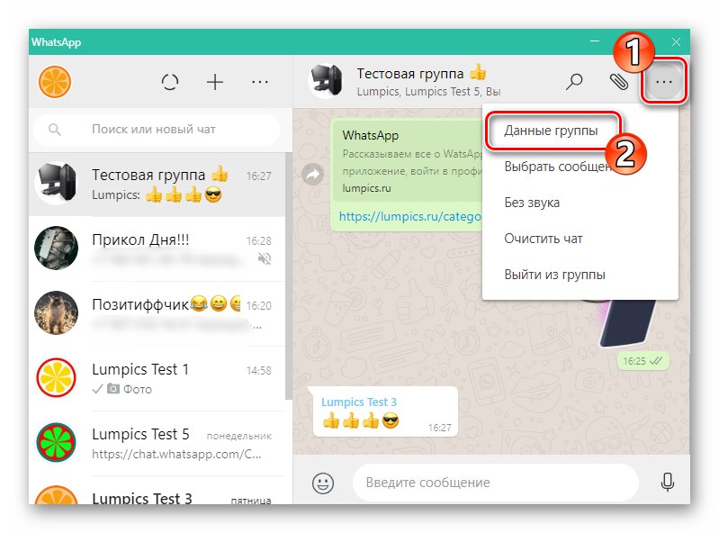Click the 16:27 thumbs-up message bubble
719x533 pixels.
tap(385, 411)
